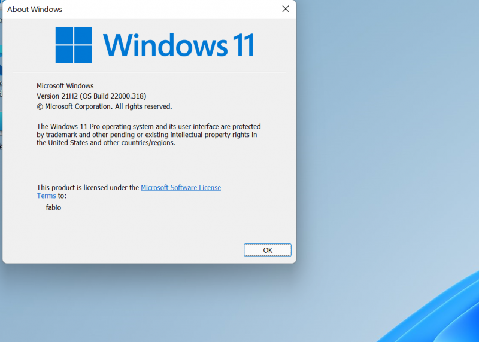The height and width of the screenshot is (342, 479).
Task: Click the 'About Windows' title bar text
Action: click(x=35, y=9)
